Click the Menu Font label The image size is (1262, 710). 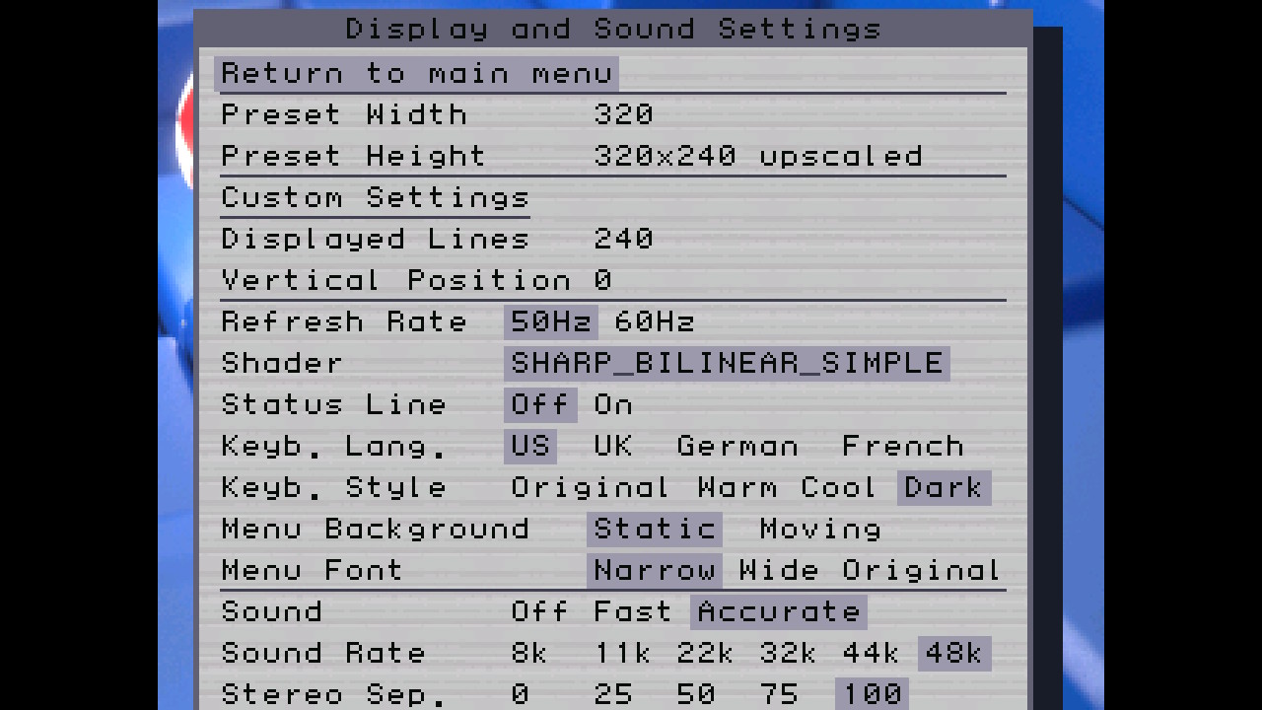coord(313,570)
